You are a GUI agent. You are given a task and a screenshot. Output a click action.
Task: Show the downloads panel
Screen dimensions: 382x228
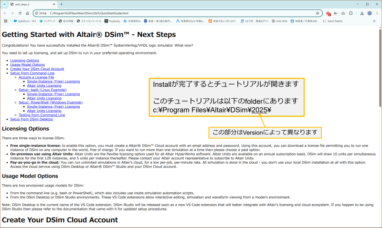pyautogui.click(x=362, y=13)
